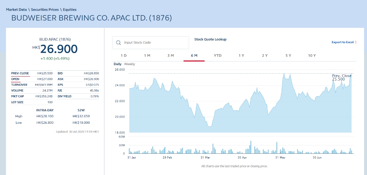Show the YTD chart range
Viewport: 367px width, 175px height.
[218, 56]
